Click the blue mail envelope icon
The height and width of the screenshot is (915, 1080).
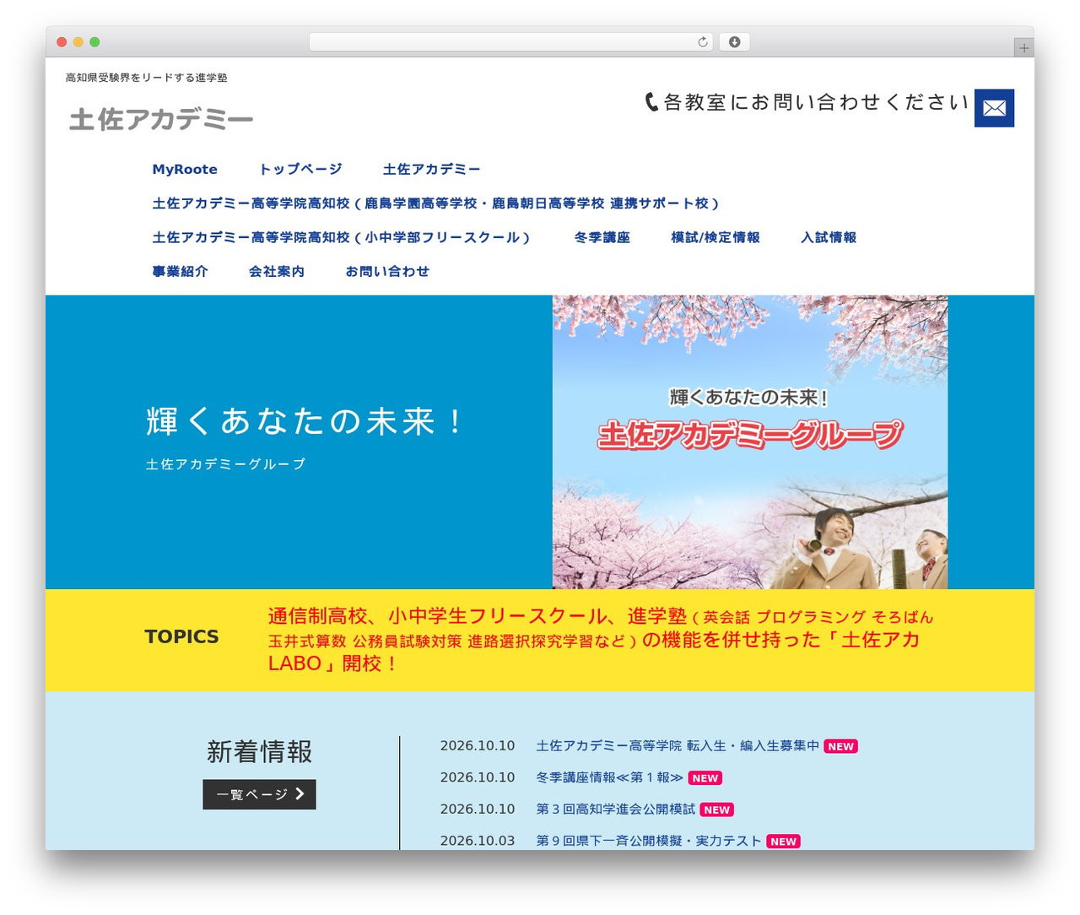click(x=994, y=108)
